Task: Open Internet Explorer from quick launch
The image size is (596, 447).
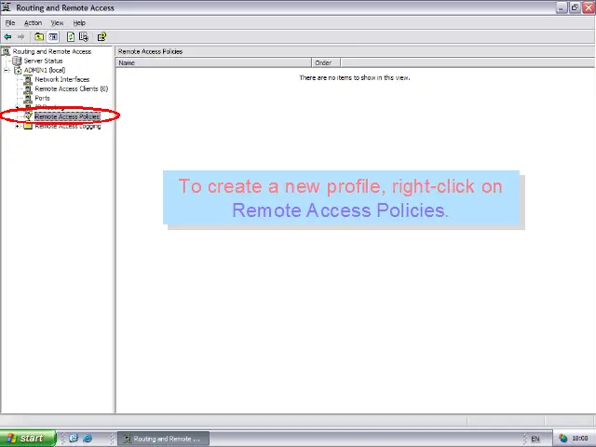Action: (88, 439)
